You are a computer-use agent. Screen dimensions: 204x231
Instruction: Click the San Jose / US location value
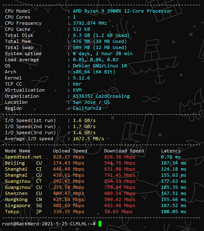[x=91, y=102]
